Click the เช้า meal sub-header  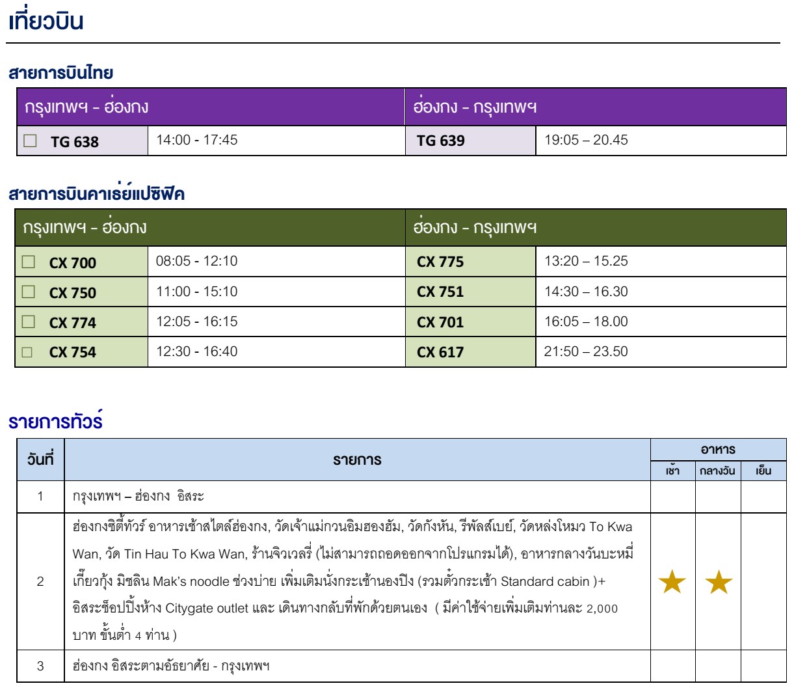(672, 470)
